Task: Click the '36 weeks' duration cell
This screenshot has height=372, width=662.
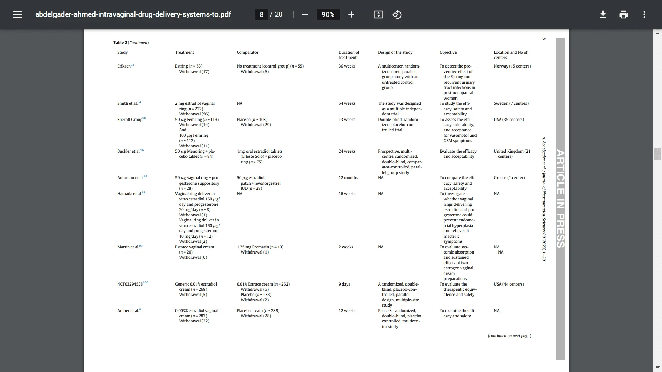Action: click(347, 66)
